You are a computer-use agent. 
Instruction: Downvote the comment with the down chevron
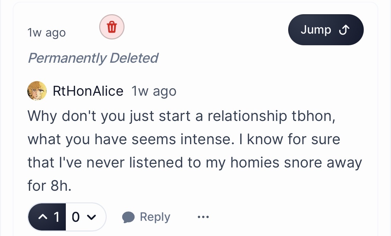tap(92, 217)
